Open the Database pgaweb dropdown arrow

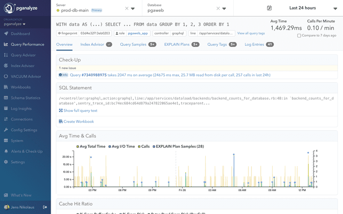pyautogui.click(x=224, y=9)
